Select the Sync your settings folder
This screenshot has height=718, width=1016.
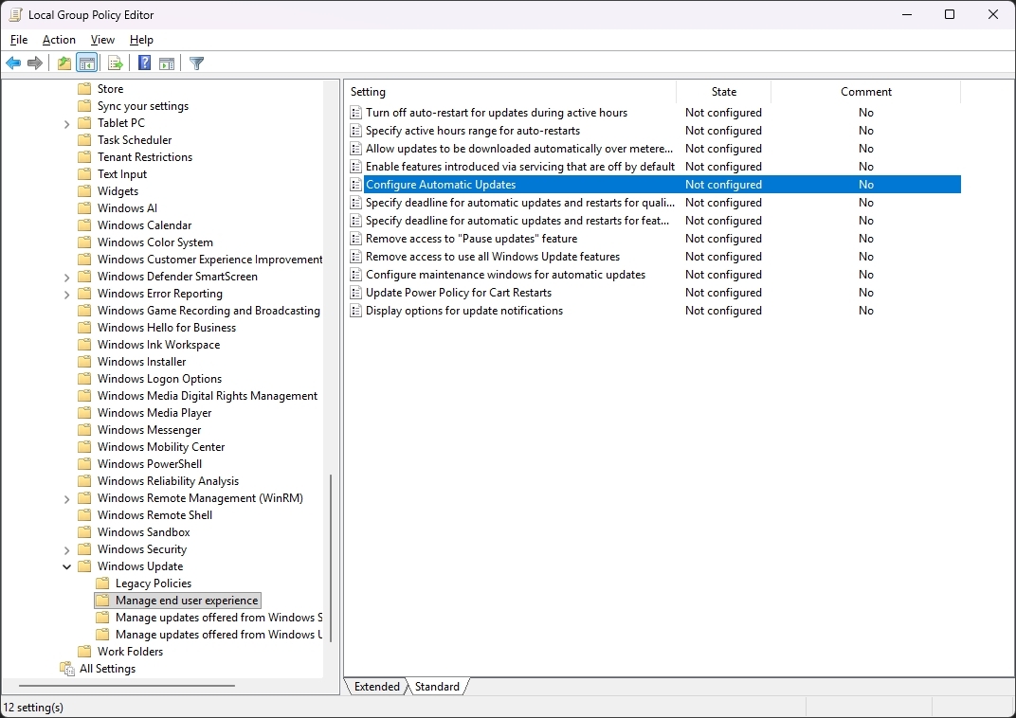(142, 106)
